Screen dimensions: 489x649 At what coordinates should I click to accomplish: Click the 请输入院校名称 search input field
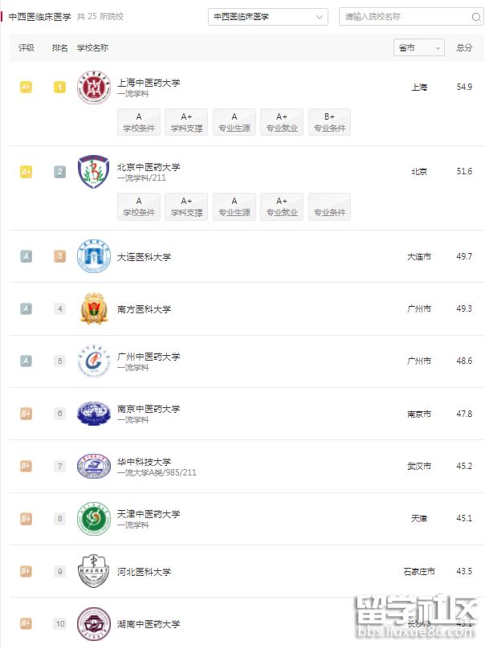pyautogui.click(x=401, y=16)
